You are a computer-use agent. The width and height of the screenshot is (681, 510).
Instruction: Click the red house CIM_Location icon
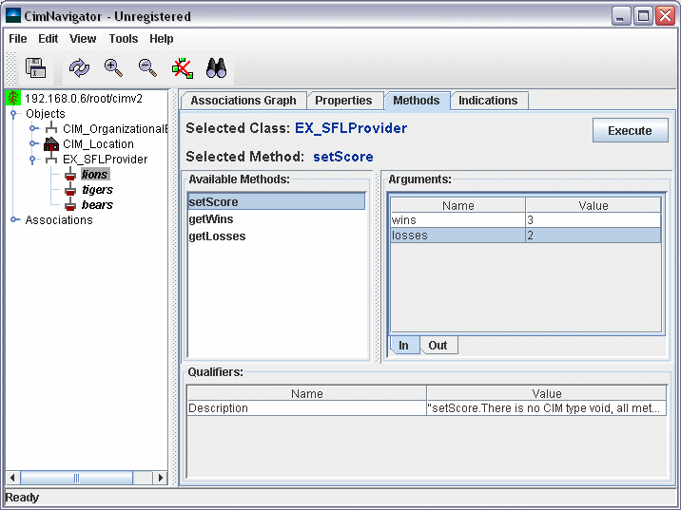(x=51, y=144)
